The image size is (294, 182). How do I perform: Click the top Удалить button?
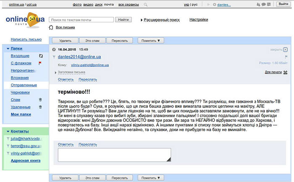[x=65, y=40]
